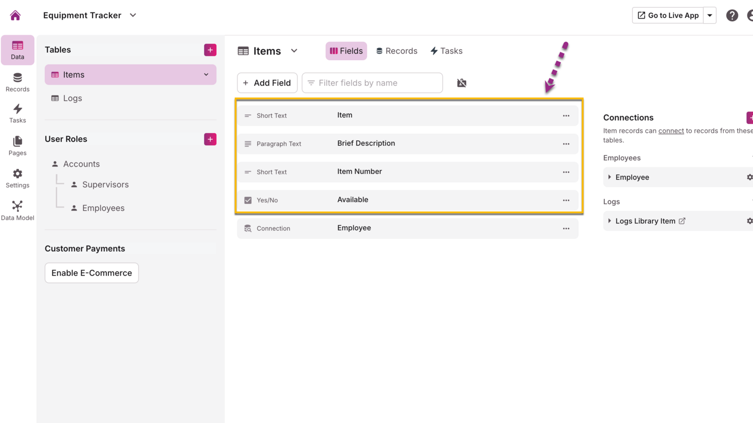Go to Pages in the sidebar
753x423 pixels.
[18, 146]
